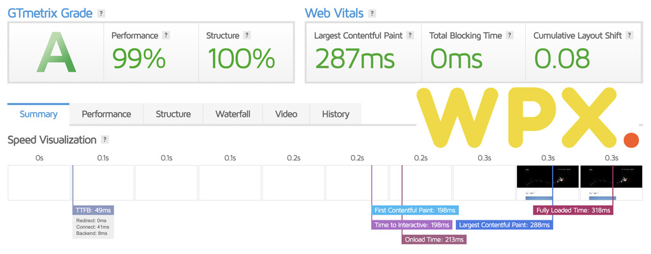The width and height of the screenshot is (651, 254).
Task: Select the Summary tab
Action: click(x=39, y=114)
